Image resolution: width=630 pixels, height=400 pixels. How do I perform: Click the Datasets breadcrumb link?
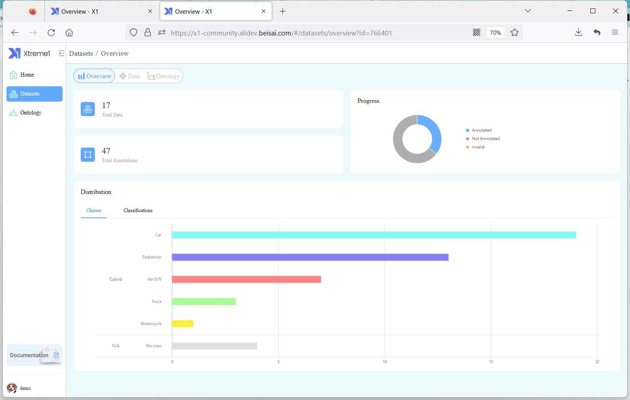(81, 54)
